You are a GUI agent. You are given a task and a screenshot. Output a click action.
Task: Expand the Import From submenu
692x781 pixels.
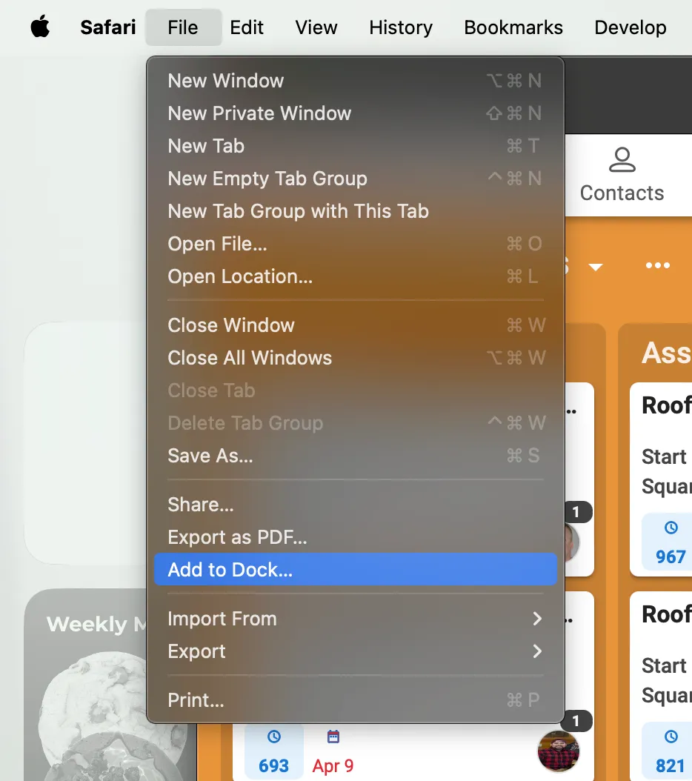356,619
